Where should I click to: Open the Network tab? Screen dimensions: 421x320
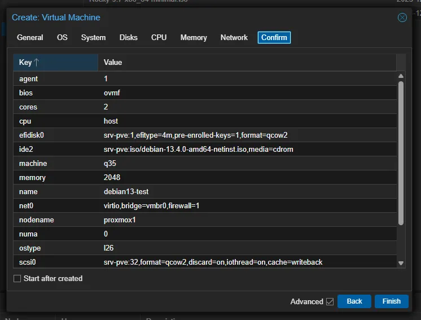click(234, 38)
